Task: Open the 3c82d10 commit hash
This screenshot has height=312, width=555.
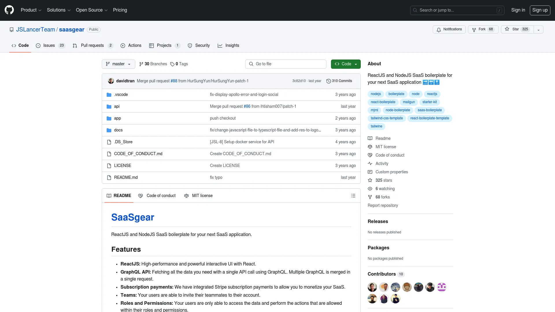Action: pos(299,81)
